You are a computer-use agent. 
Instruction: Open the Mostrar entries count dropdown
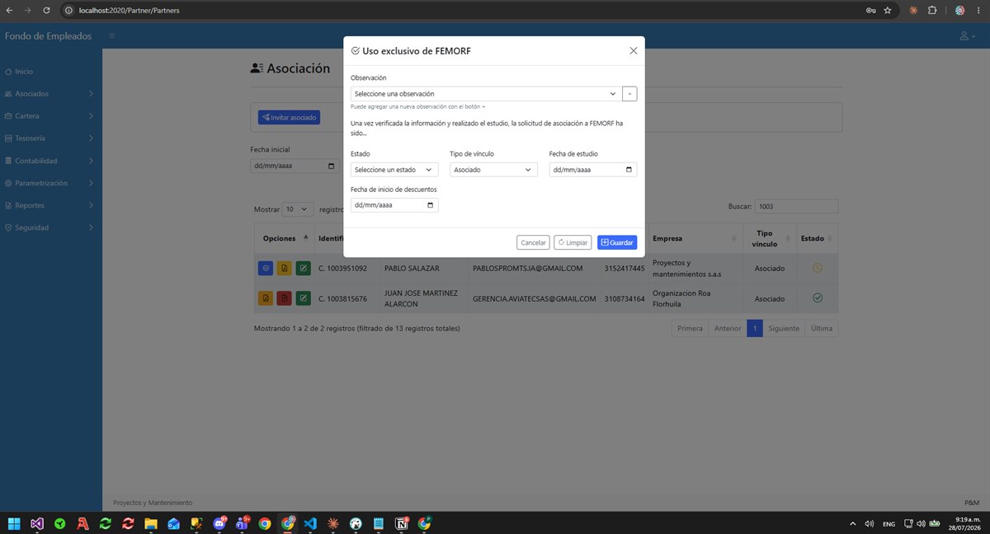[298, 209]
